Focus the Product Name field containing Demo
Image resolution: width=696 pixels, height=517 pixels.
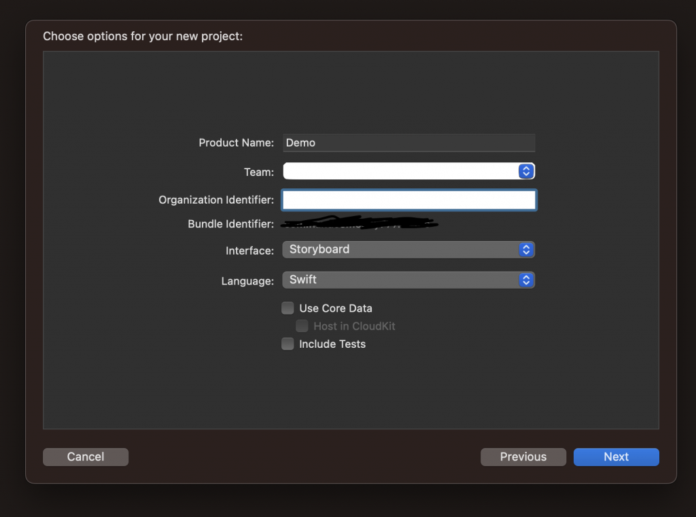[409, 143]
